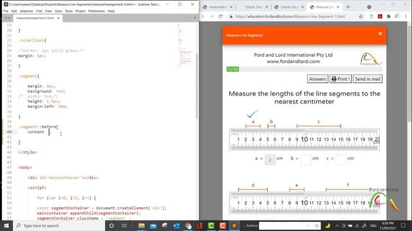The width and height of the screenshot is (412, 231).
Task: Click the Ford and Lord logo in header
Action: [371, 58]
